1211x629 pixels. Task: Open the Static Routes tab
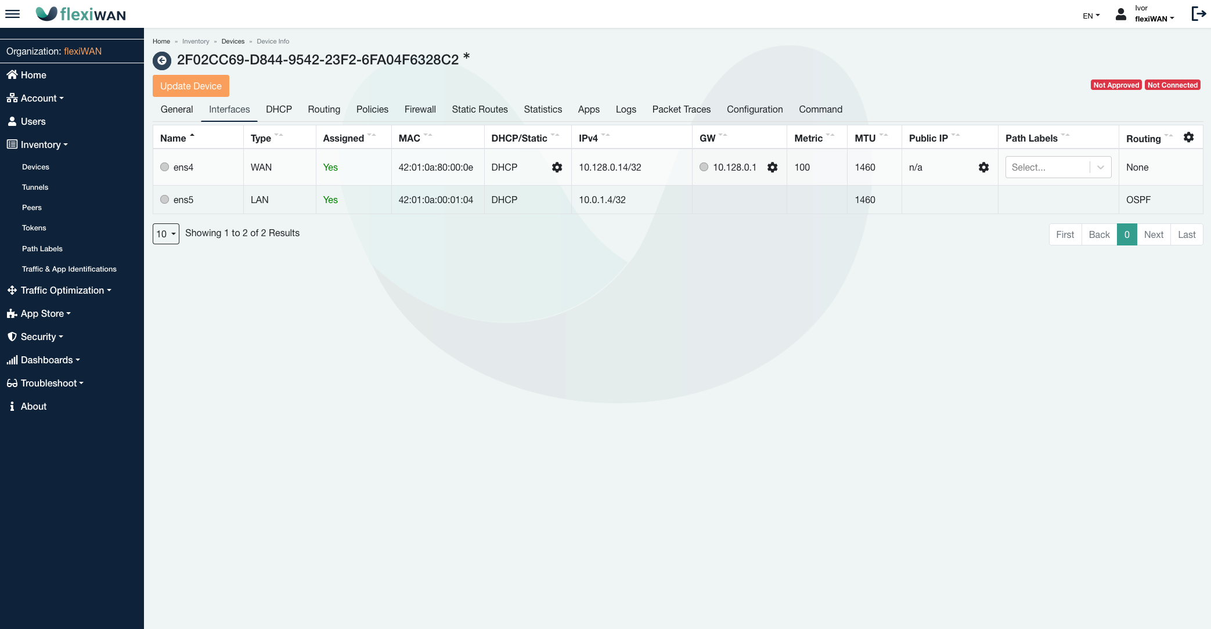(480, 109)
